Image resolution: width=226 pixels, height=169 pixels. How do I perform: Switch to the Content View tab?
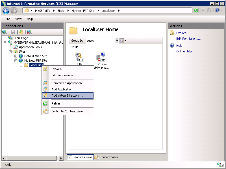point(106,157)
